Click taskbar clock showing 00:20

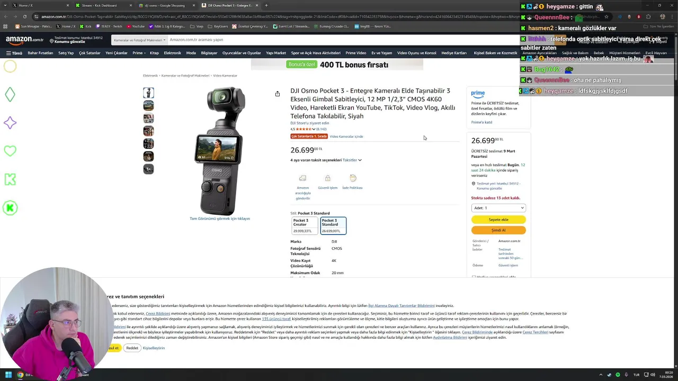pyautogui.click(x=666, y=375)
